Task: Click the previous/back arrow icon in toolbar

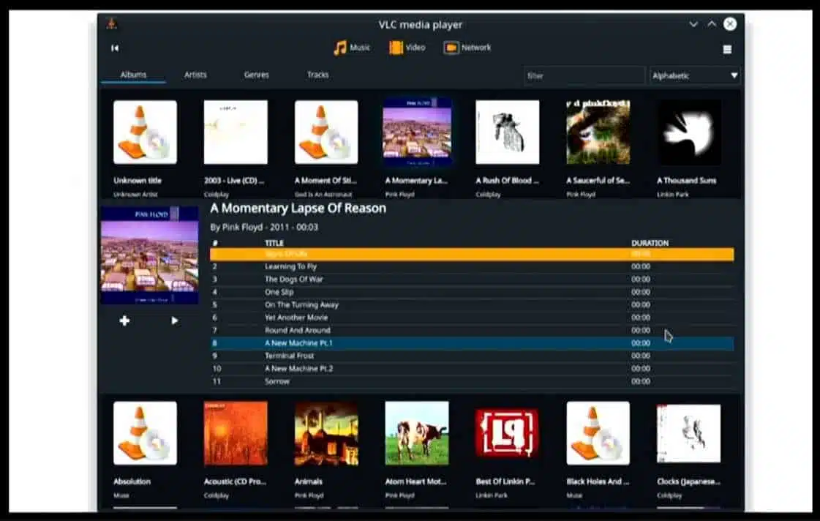Action: 115,48
